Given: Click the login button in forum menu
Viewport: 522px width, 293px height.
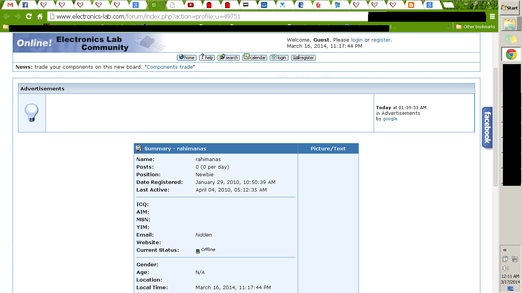Looking at the screenshot, I should tap(279, 58).
